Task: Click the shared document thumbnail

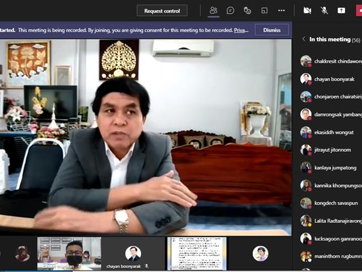Action: [197, 253]
